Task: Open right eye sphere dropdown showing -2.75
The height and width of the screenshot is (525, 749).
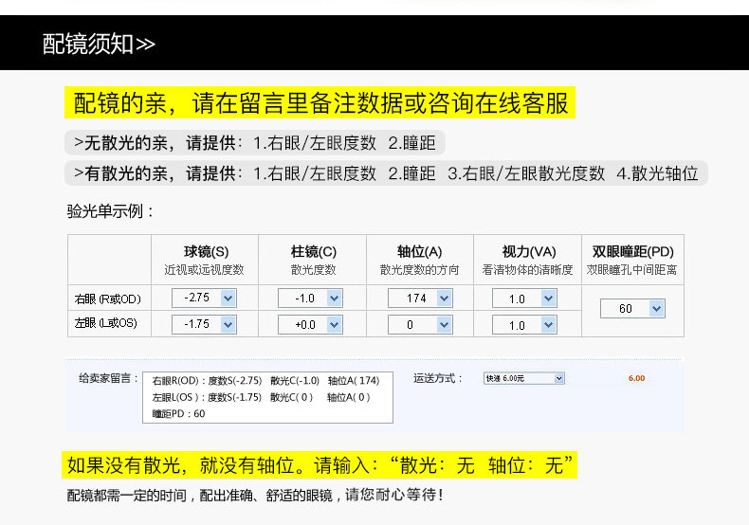Action: pyautogui.click(x=204, y=298)
